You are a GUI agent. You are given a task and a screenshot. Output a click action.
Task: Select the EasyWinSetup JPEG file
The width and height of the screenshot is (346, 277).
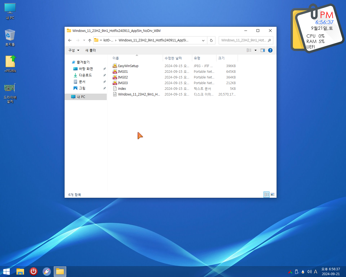coord(174,66)
